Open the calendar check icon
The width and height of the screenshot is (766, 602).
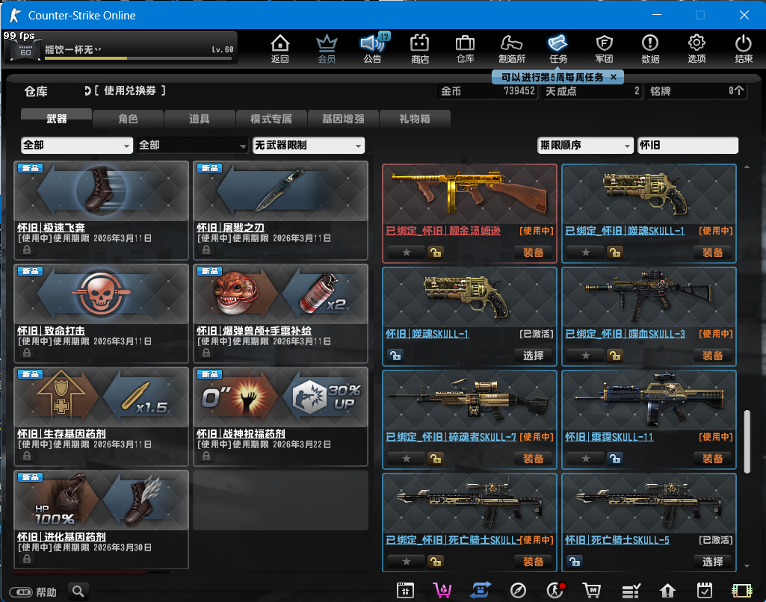[705, 591]
